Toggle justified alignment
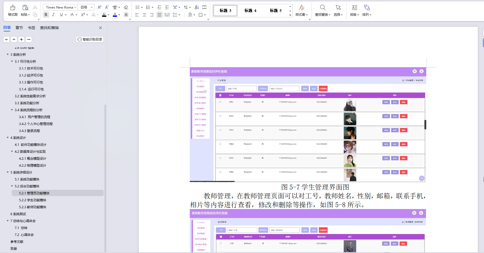This screenshot has height=253, width=484. (159, 15)
